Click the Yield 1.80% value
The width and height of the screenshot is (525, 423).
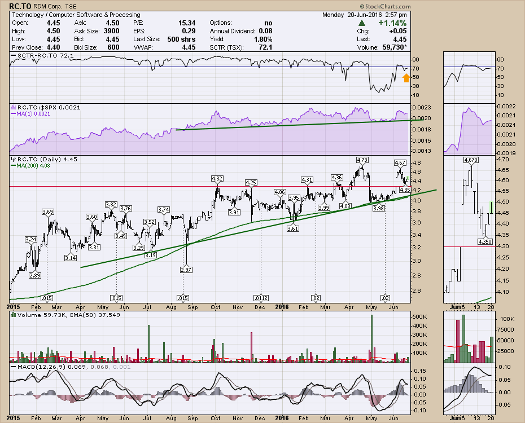tap(263, 39)
